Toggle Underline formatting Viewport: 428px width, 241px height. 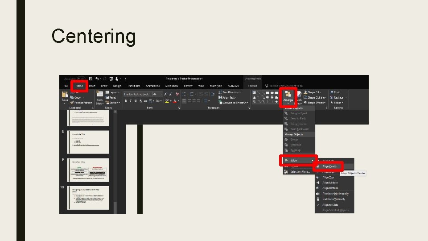click(x=136, y=101)
